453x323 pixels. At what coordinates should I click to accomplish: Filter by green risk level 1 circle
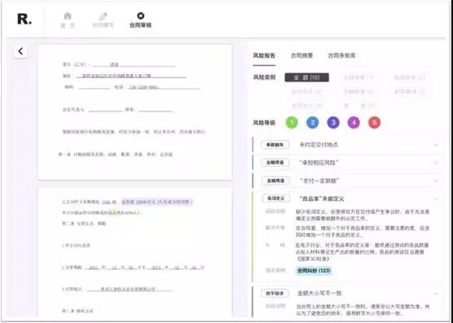click(x=292, y=123)
